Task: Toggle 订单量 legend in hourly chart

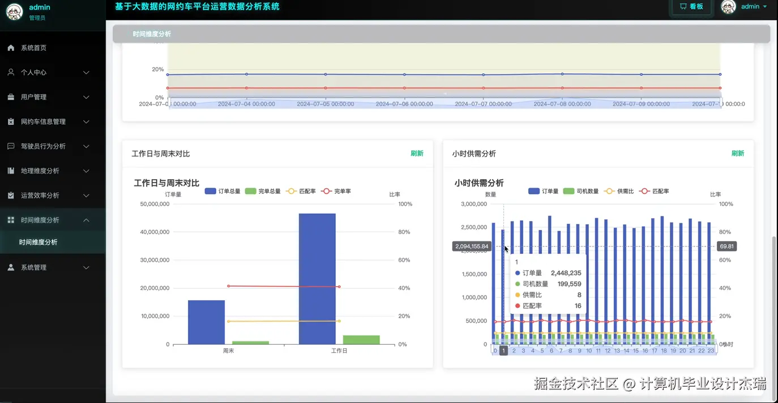Action: 543,191
